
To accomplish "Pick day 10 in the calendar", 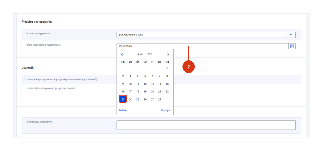I will tap(130, 84).
